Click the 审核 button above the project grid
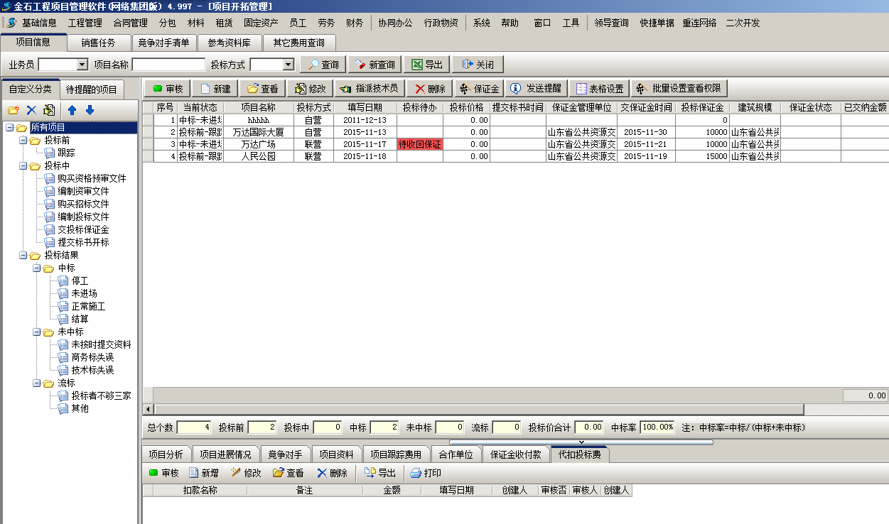Image resolution: width=889 pixels, height=524 pixels. pos(168,89)
